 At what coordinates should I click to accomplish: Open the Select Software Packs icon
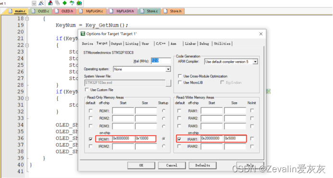click(x=72, y=3)
